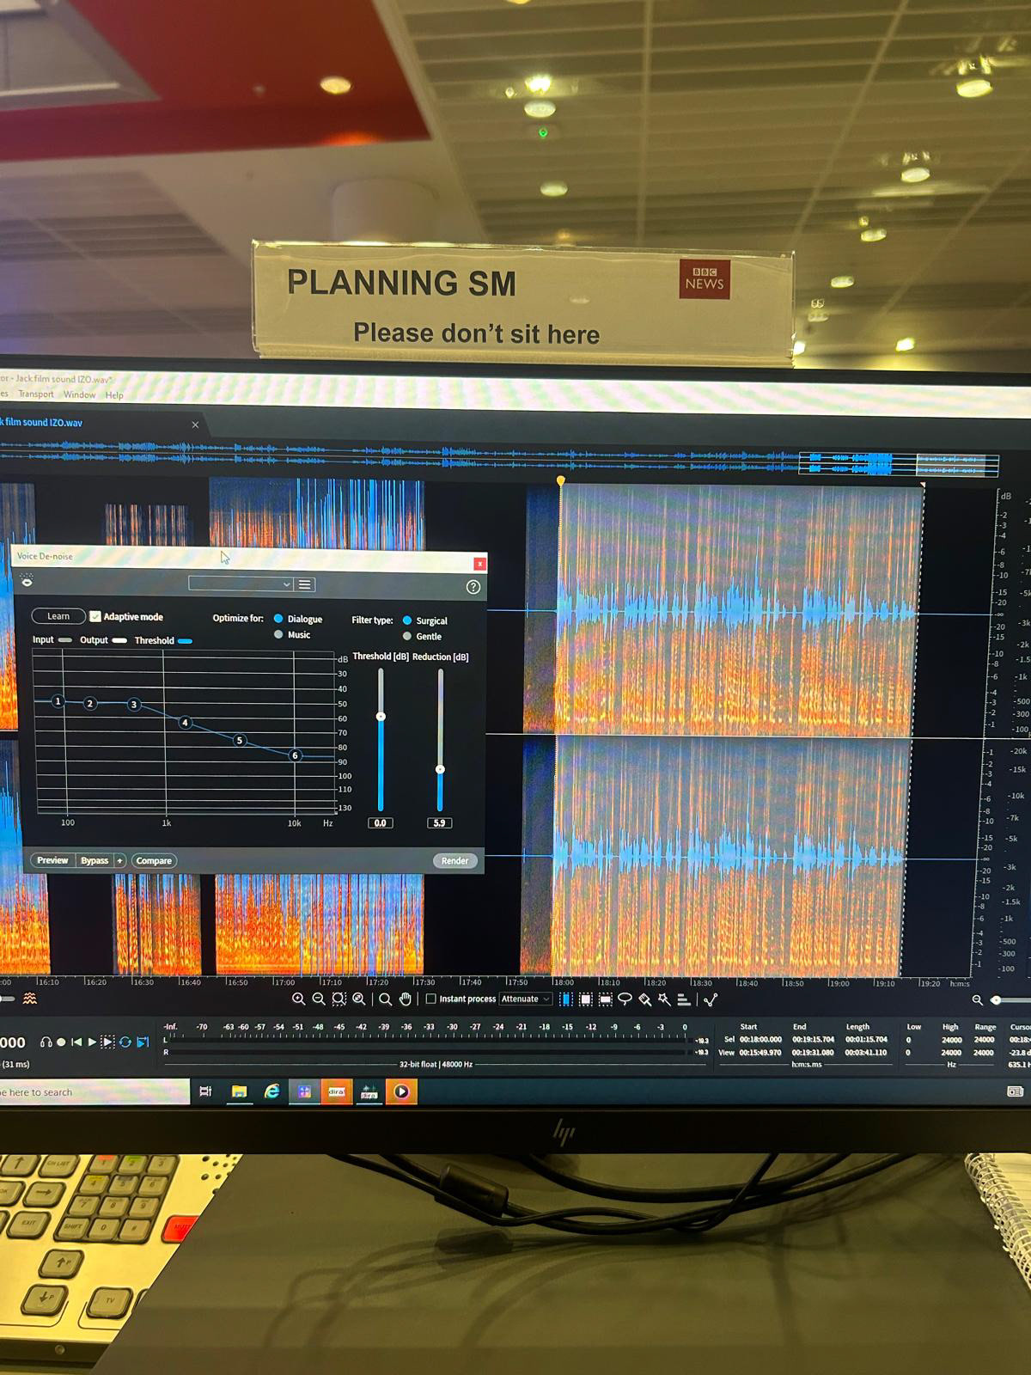Screen dimensions: 1031x1375
Task: Click the harmonics selection tool icon
Action: 684,999
